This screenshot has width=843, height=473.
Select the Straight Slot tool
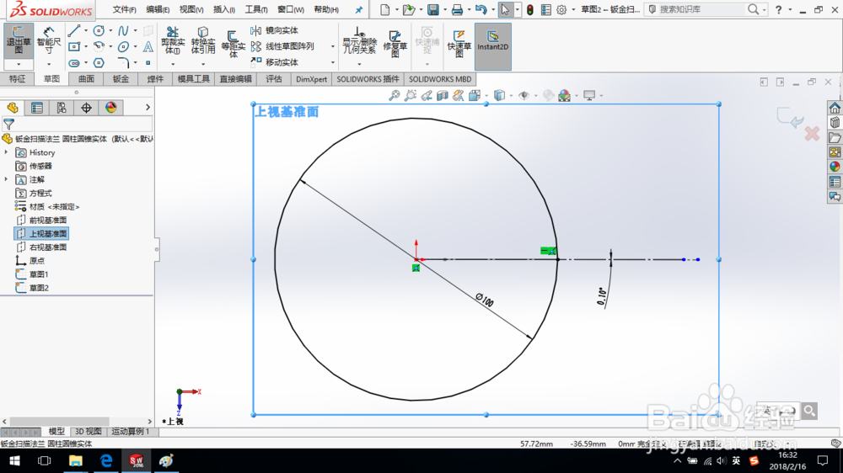point(74,63)
